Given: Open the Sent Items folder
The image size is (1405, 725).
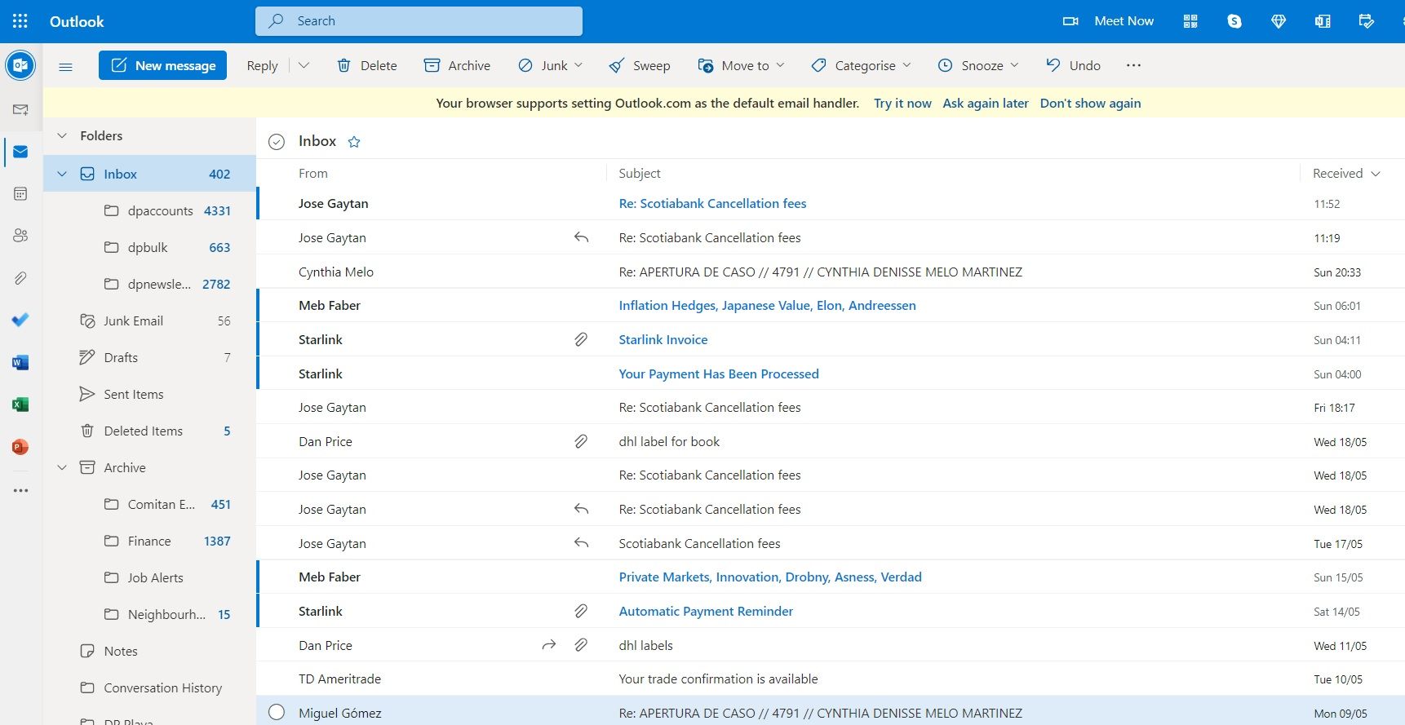Looking at the screenshot, I should (x=134, y=394).
